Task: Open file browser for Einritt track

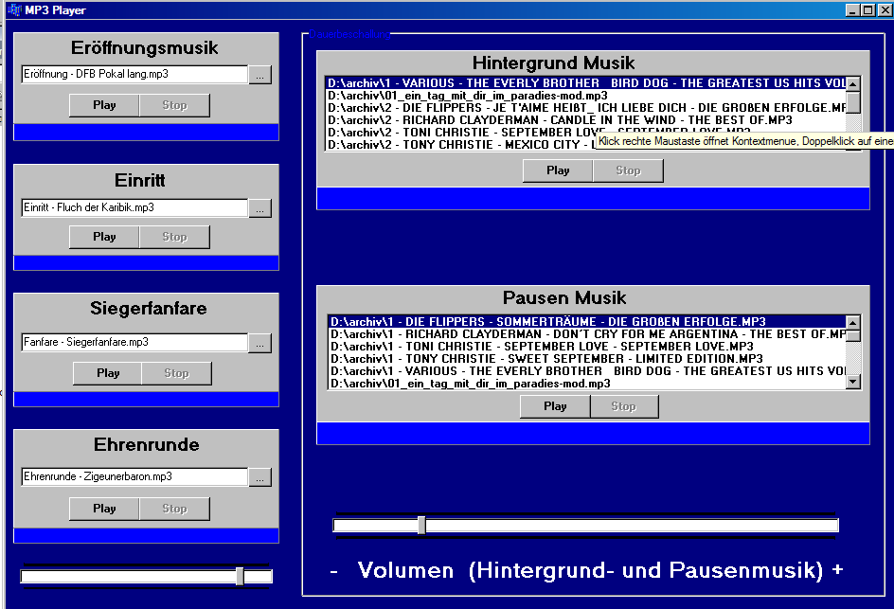Action: click(260, 207)
